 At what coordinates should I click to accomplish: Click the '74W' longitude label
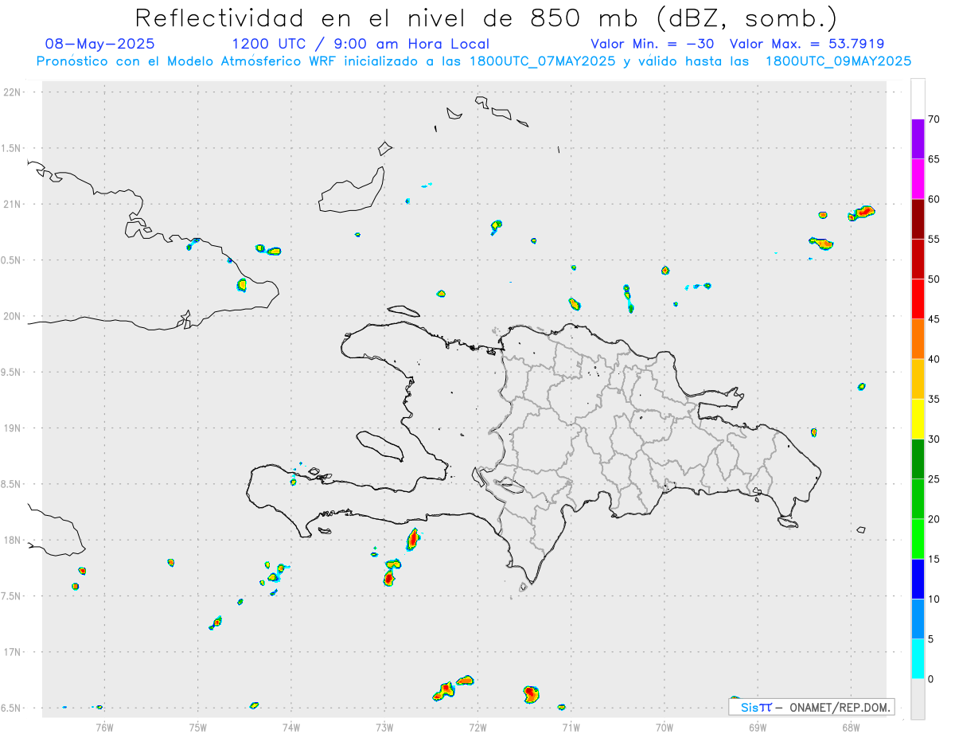tap(291, 726)
